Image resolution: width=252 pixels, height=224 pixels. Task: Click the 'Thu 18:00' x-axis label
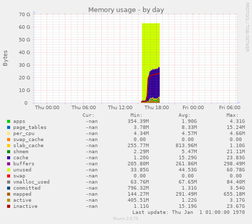tap(157, 108)
